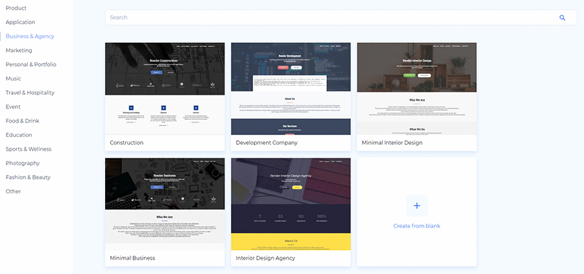This screenshot has height=274, width=584.
Task: Select the Construction template thumbnail
Action: click(165, 88)
